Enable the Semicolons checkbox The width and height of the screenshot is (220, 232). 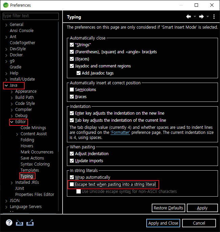(72, 89)
